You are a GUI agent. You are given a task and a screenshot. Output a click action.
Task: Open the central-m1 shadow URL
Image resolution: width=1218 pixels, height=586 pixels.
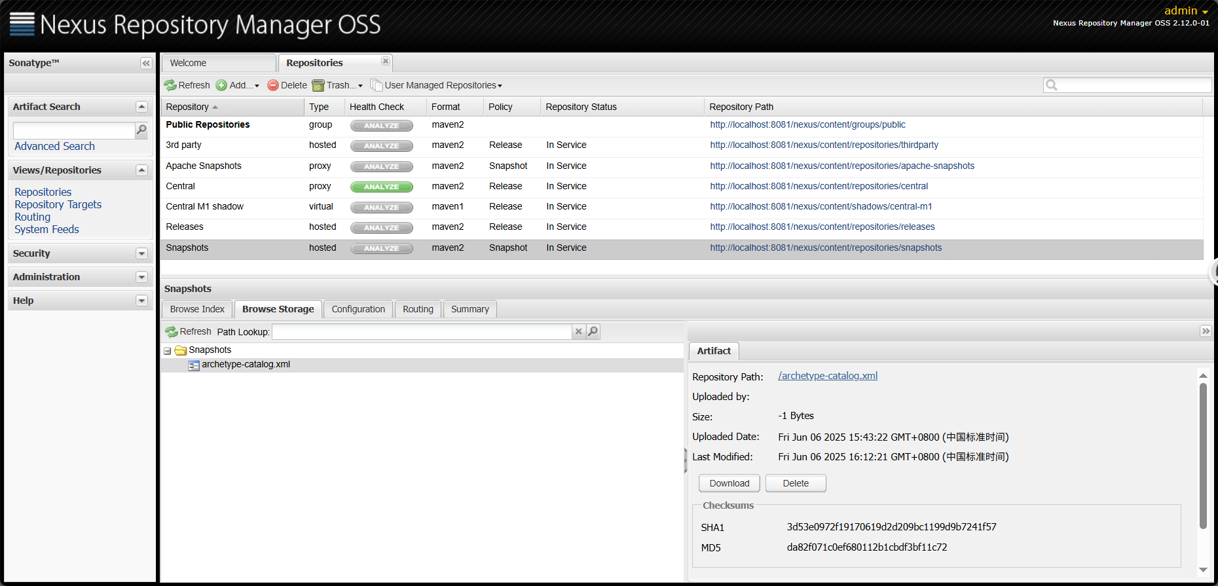821,206
